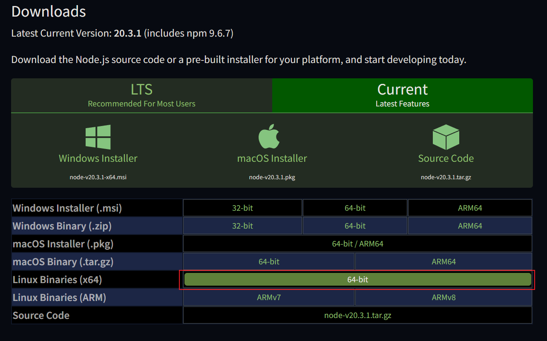Download Windows Binary .zip 32-bit

tap(242, 226)
